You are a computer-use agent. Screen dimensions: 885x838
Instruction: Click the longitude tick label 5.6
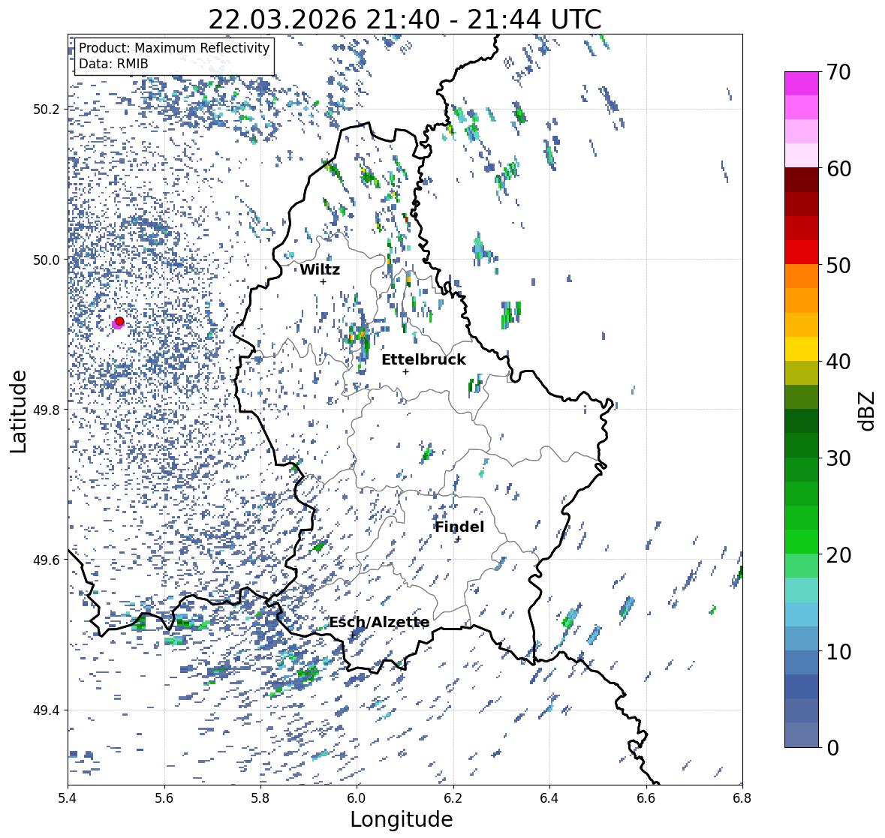[164, 798]
